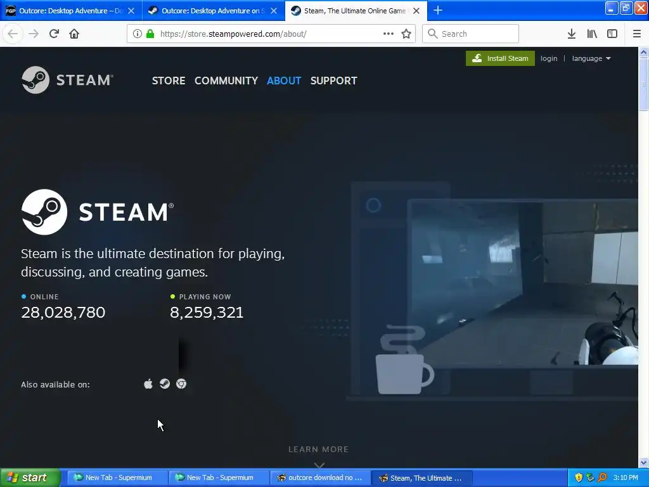The width and height of the screenshot is (649, 487).
Task: Switch to Outcore Desktop Adventure on Steam tab
Action: coord(214,11)
